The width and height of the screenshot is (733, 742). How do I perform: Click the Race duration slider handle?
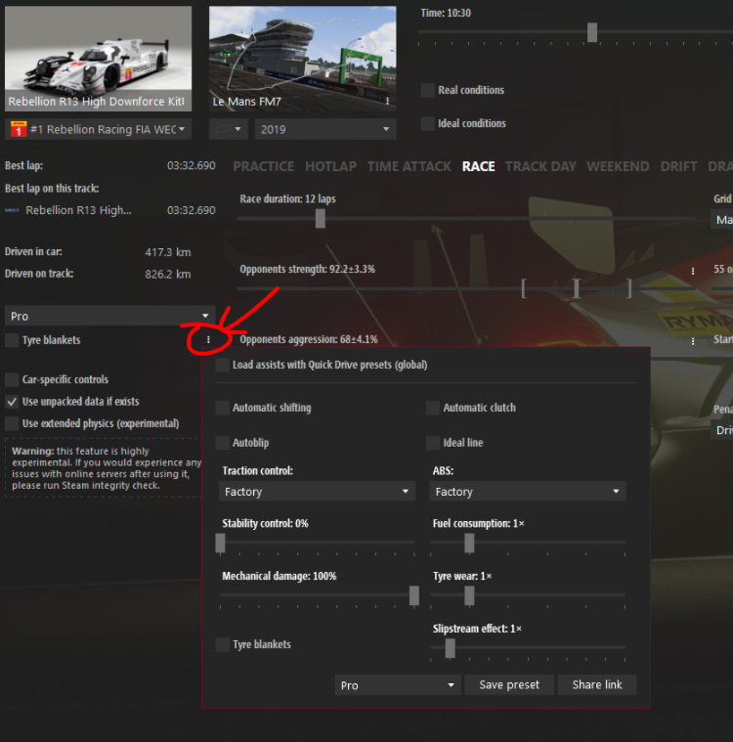click(321, 218)
